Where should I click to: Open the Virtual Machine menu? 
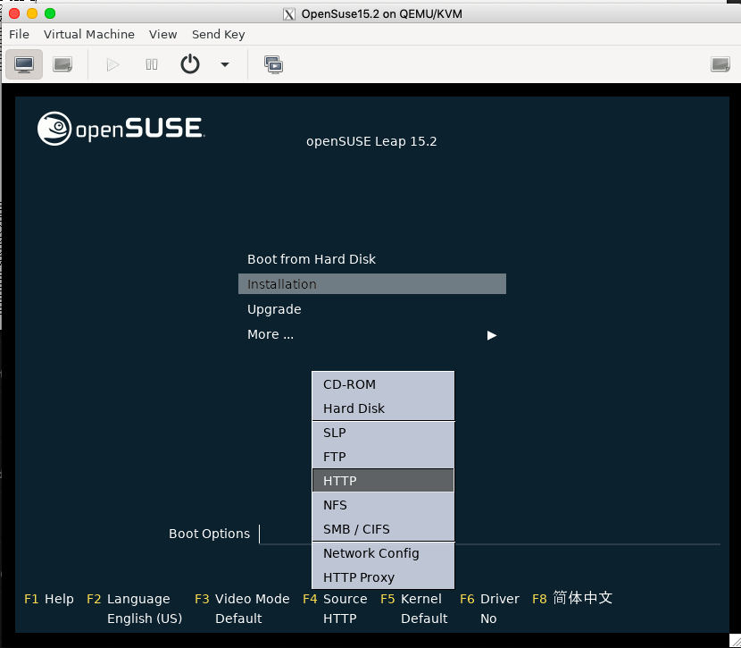tap(89, 35)
